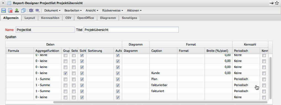Click the Aggregatfunktion column header
281x105 pixels.
click(x=47, y=51)
